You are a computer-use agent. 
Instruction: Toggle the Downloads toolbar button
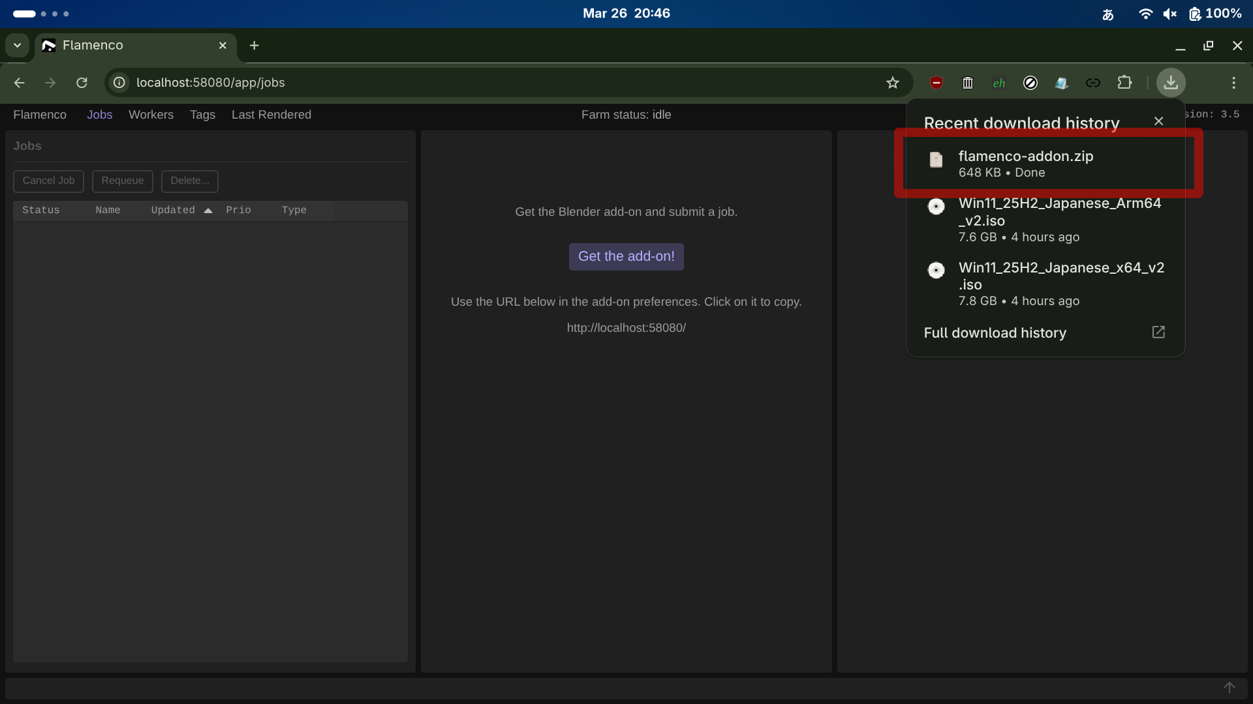point(1171,83)
